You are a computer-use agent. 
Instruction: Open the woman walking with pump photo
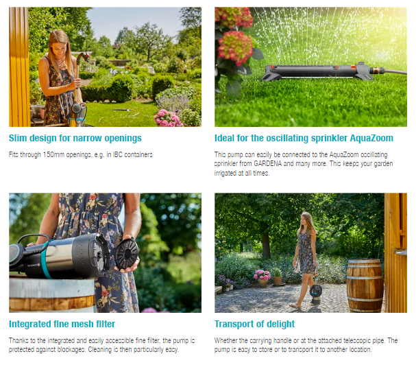(310, 252)
